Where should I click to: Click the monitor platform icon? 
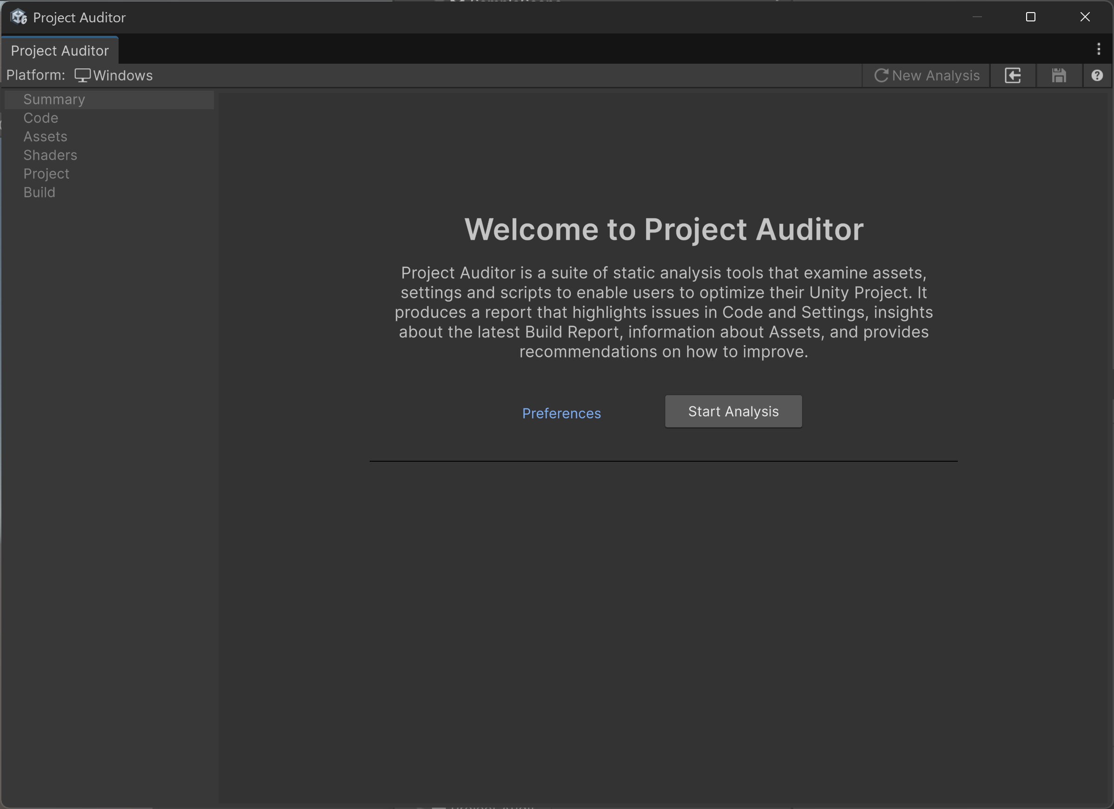82,76
